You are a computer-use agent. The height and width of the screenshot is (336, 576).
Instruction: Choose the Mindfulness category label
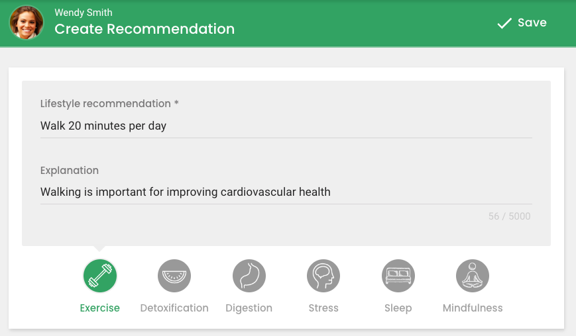473,308
